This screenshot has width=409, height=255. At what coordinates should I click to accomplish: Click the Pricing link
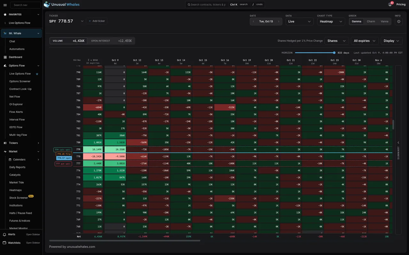(401, 4)
